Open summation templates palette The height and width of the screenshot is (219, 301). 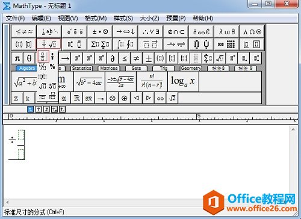(x=100, y=44)
